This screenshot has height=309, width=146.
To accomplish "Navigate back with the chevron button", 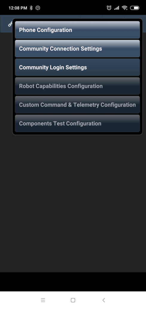I will pos(104,300).
